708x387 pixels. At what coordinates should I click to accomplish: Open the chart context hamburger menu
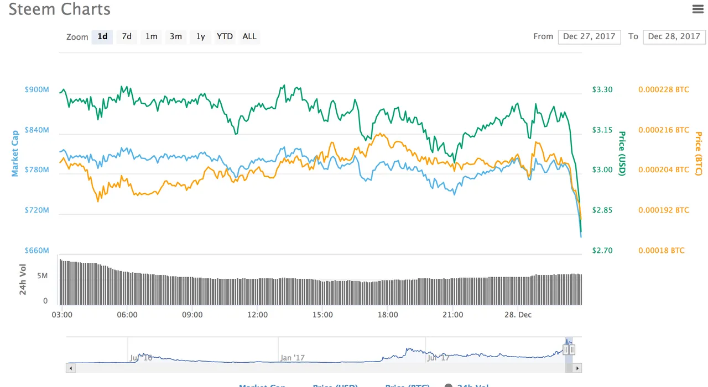coord(697,9)
